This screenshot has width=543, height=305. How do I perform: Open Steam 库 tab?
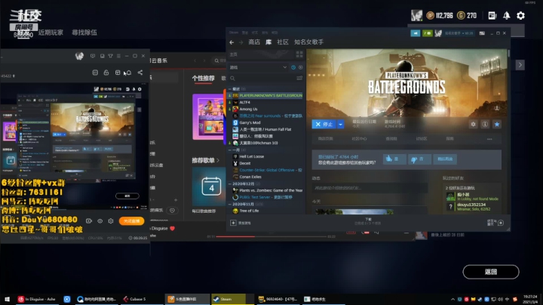(x=268, y=42)
